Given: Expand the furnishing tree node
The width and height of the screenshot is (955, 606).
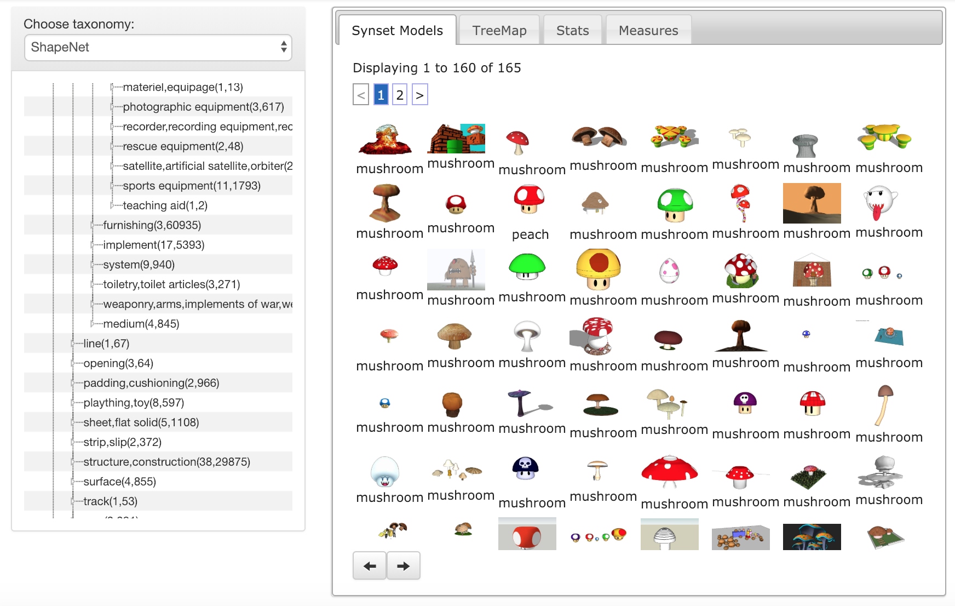Looking at the screenshot, I should [x=93, y=225].
